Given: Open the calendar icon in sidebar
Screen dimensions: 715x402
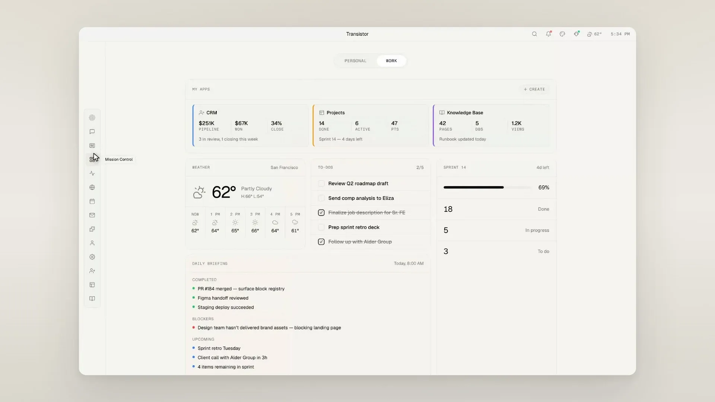Looking at the screenshot, I should point(92,201).
